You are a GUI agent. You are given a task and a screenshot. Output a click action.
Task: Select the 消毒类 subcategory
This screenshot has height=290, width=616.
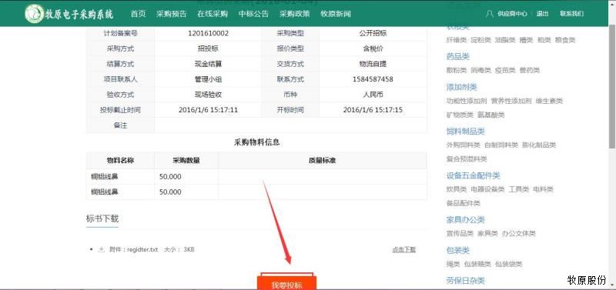(481, 70)
